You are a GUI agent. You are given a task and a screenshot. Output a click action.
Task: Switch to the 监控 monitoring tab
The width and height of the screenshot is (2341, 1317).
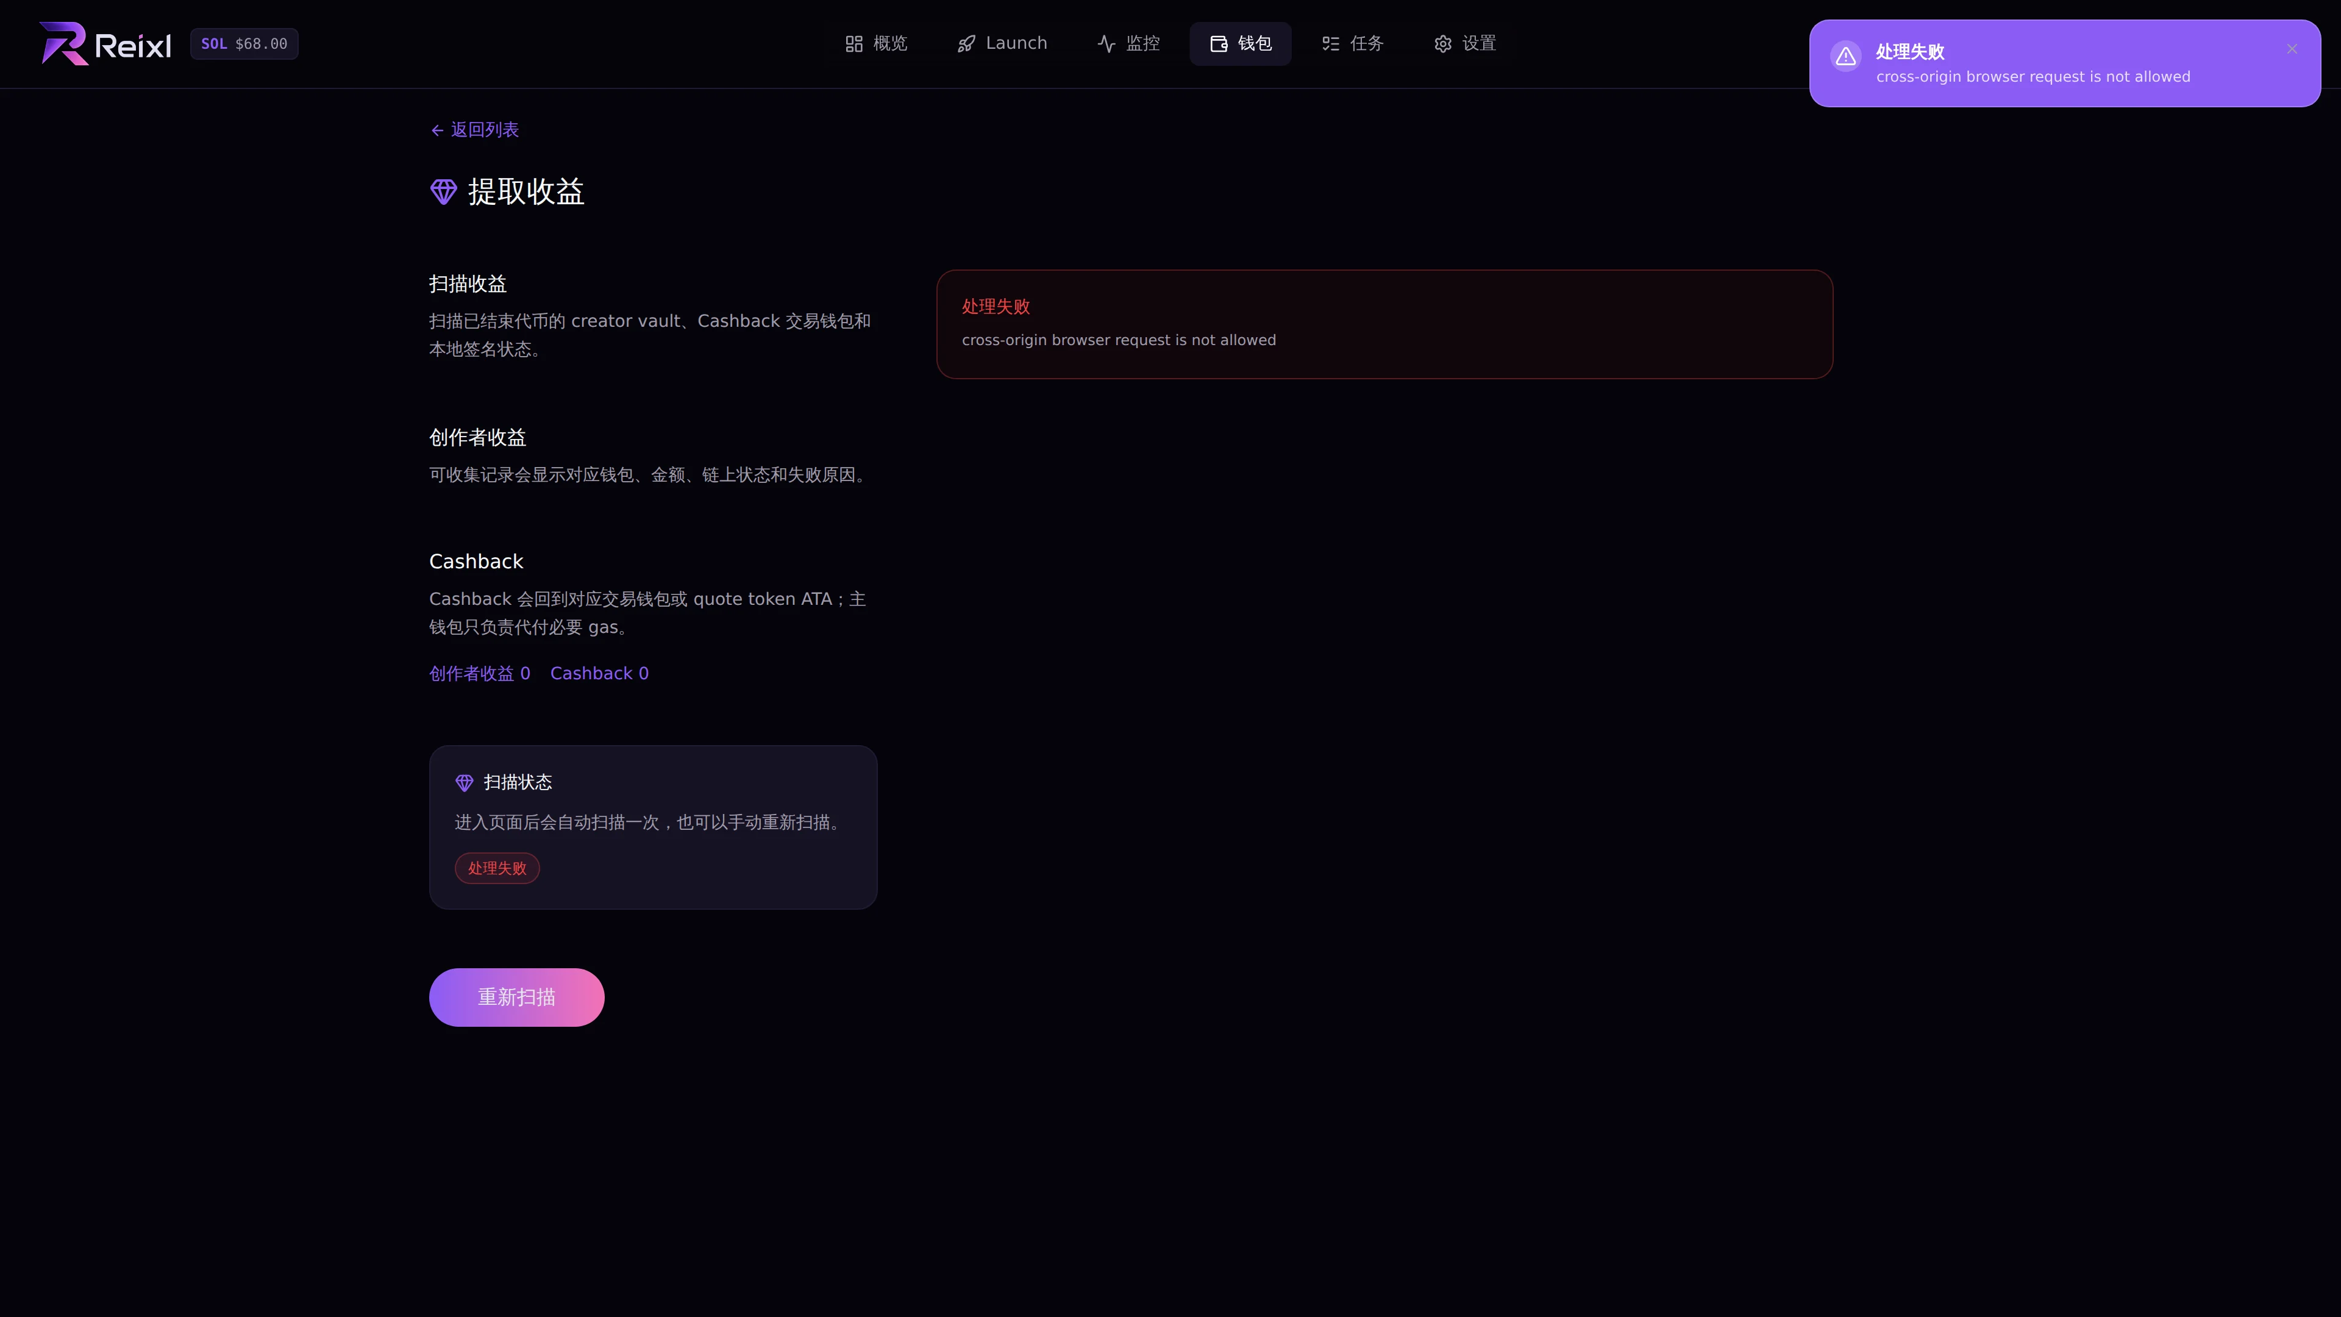[1128, 44]
